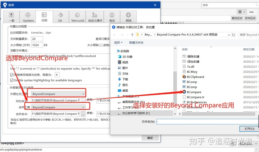Select 文档 folder in tree
259x152 pixels.
(x=123, y=73)
